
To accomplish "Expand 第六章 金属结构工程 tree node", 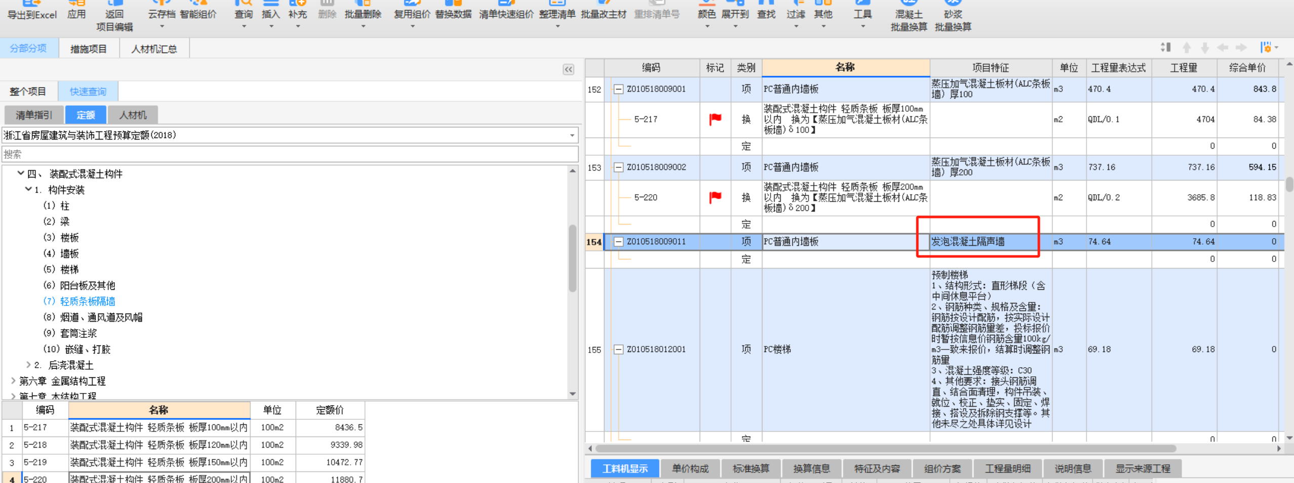I will coord(13,381).
